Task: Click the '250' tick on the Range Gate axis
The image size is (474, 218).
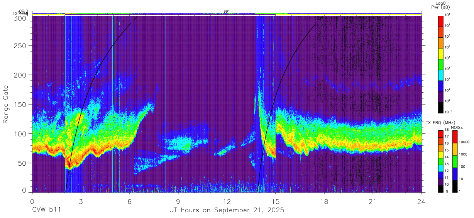Action: pyautogui.click(x=20, y=45)
